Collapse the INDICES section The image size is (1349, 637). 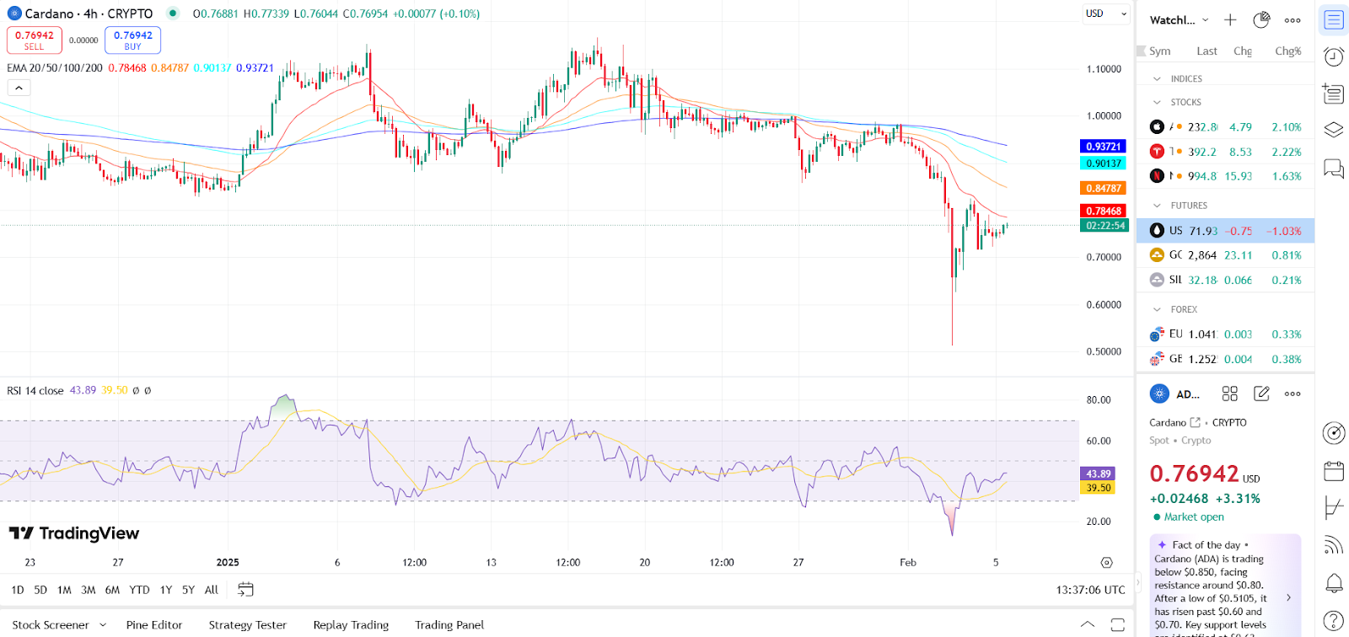1157,78
